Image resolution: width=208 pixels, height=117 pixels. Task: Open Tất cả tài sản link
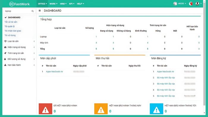(11, 22)
